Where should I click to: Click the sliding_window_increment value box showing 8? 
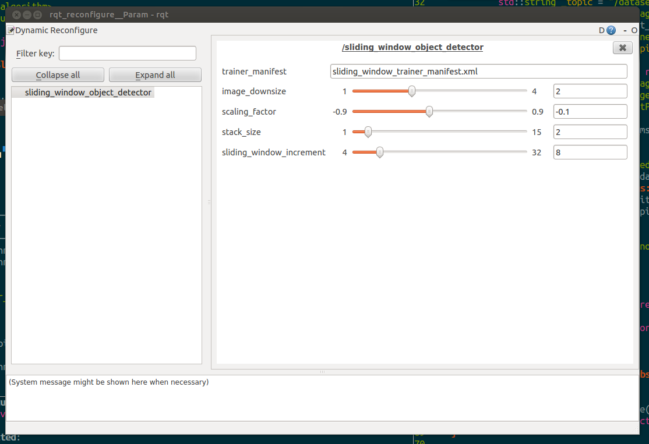tap(590, 152)
